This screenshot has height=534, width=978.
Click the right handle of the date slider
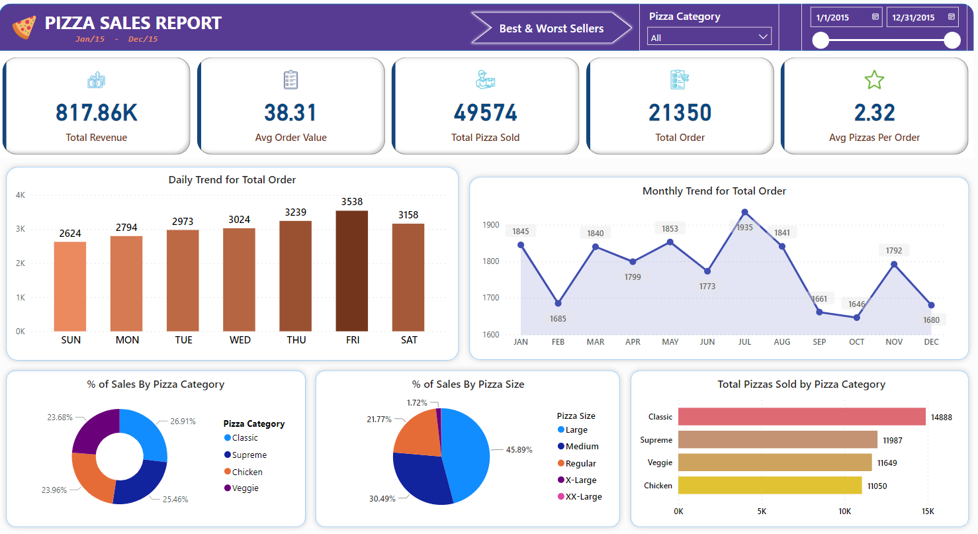click(952, 40)
